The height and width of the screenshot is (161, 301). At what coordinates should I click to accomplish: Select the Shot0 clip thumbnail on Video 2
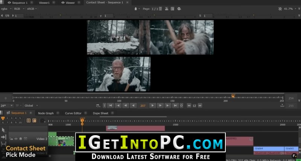[62, 143]
